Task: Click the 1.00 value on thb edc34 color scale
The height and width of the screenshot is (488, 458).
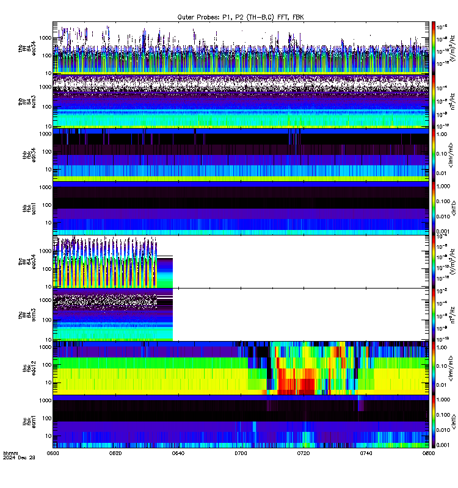Action: [x=442, y=134]
